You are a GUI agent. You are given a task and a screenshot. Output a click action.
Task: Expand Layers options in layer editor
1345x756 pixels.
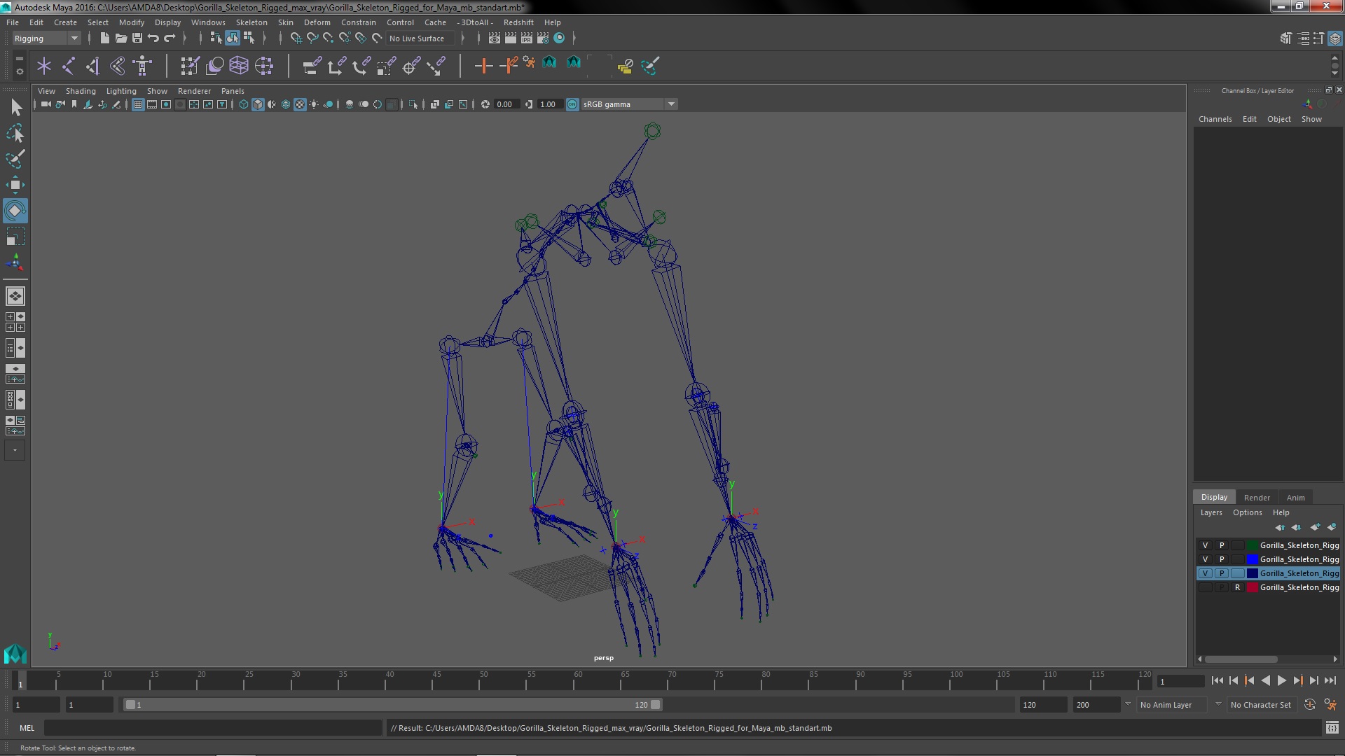click(1211, 512)
